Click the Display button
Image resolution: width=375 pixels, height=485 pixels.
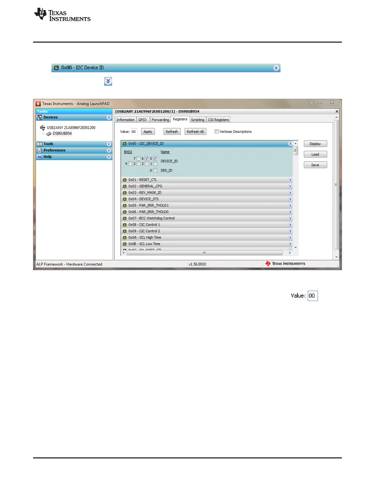315,144
